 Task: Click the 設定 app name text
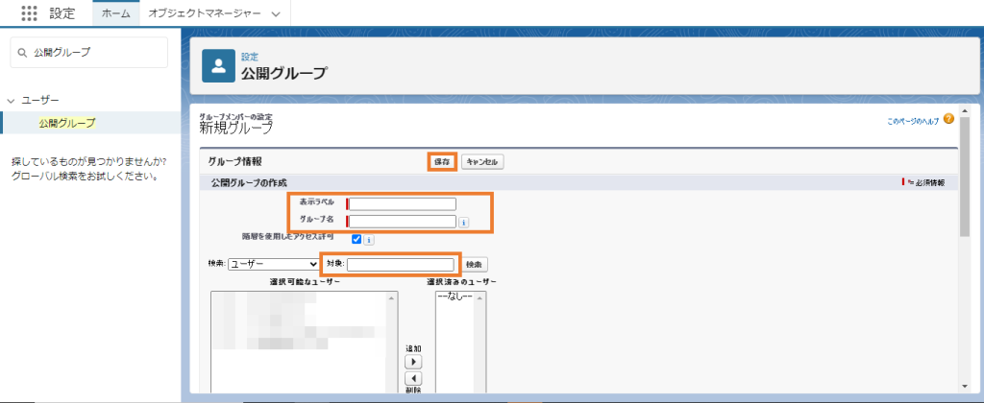[62, 13]
